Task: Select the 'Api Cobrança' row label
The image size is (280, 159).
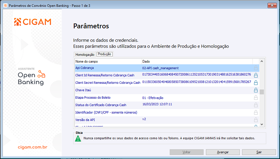Action: [x=84, y=68]
